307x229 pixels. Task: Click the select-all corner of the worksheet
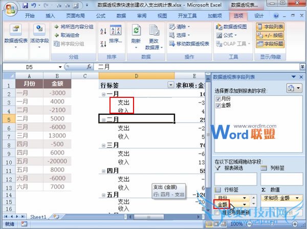point(9,76)
